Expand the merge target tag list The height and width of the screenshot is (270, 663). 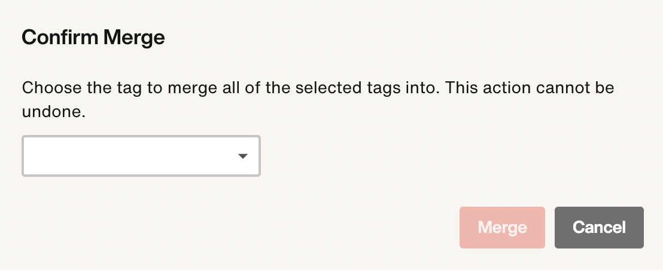pos(141,156)
